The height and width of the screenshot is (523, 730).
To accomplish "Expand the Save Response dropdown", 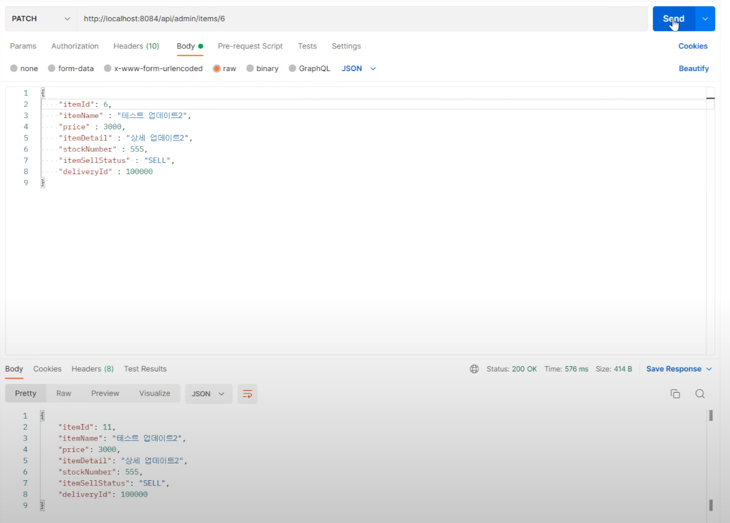I will tap(678, 369).
